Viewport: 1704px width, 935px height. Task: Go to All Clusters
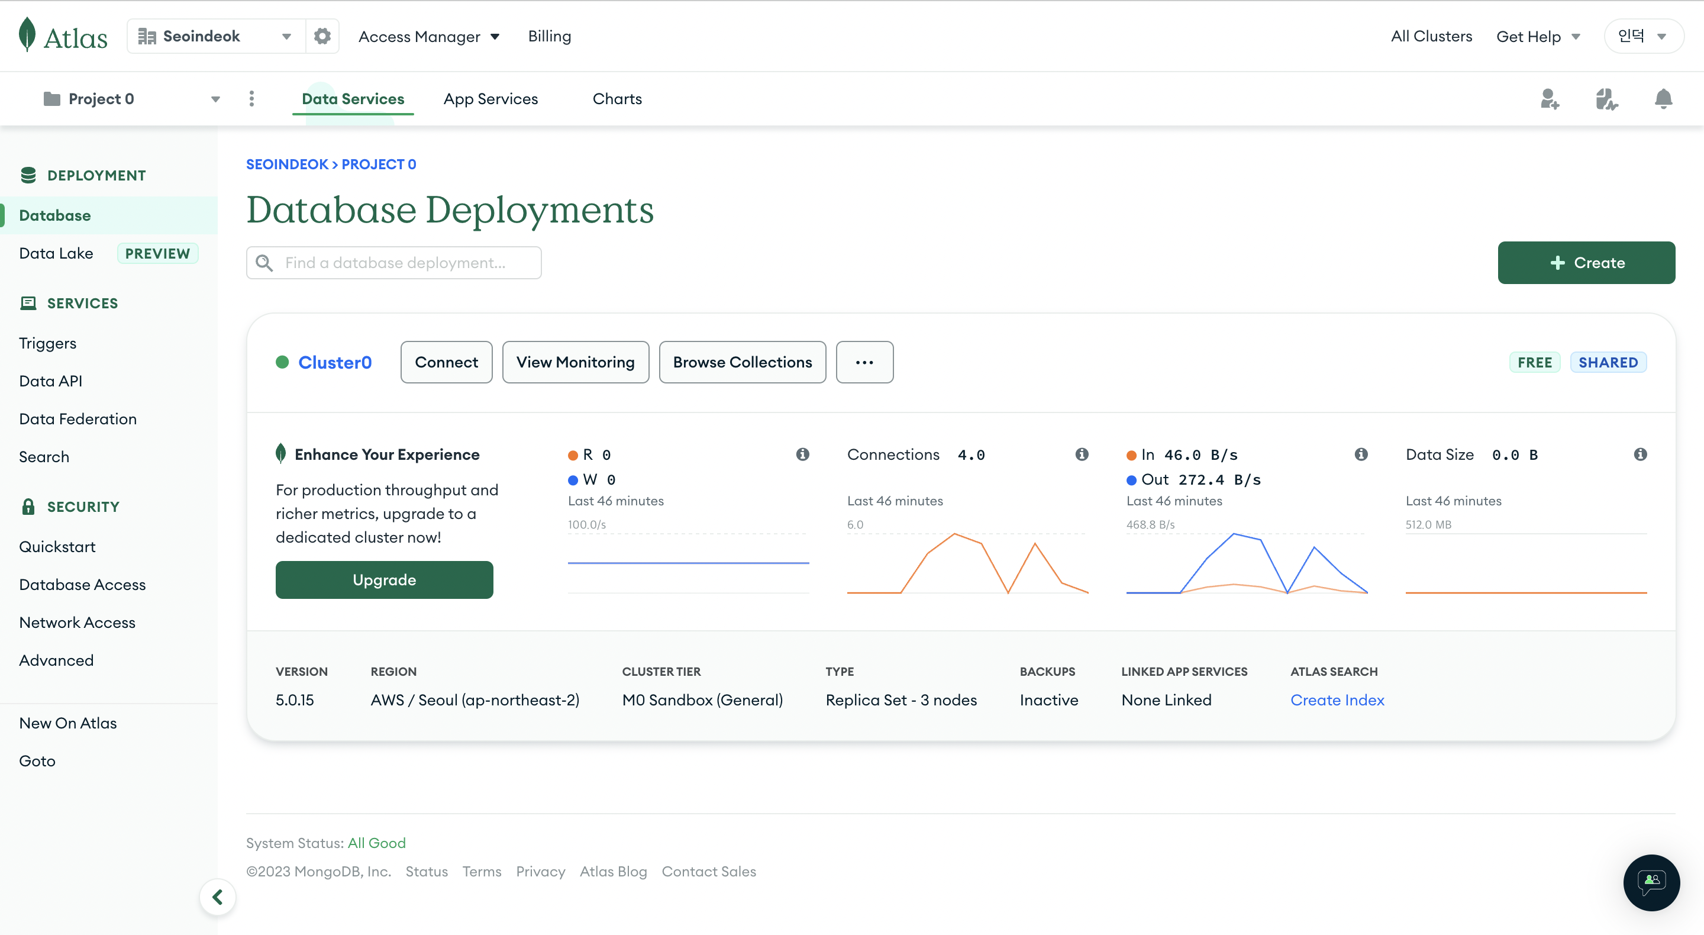pos(1431,37)
